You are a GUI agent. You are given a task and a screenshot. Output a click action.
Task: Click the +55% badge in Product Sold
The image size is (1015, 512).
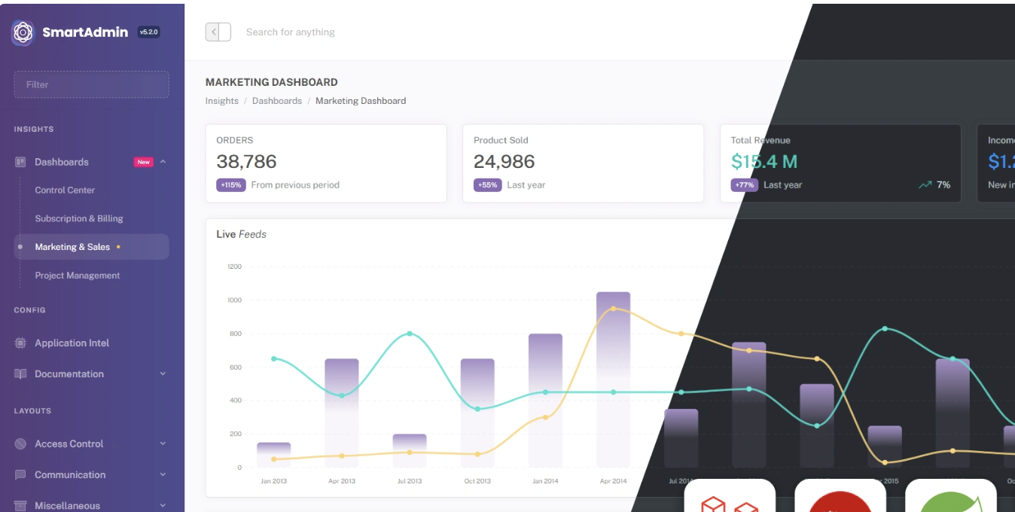488,184
